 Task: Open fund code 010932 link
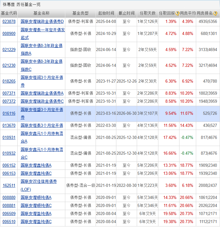click(x=9, y=153)
